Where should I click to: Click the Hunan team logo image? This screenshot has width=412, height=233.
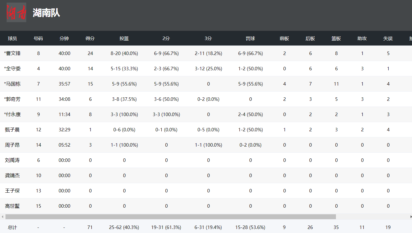(x=16, y=12)
